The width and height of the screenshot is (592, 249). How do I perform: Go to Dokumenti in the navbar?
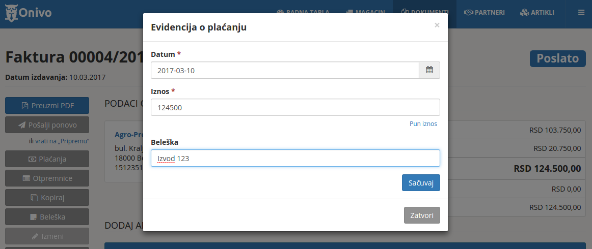(424, 11)
